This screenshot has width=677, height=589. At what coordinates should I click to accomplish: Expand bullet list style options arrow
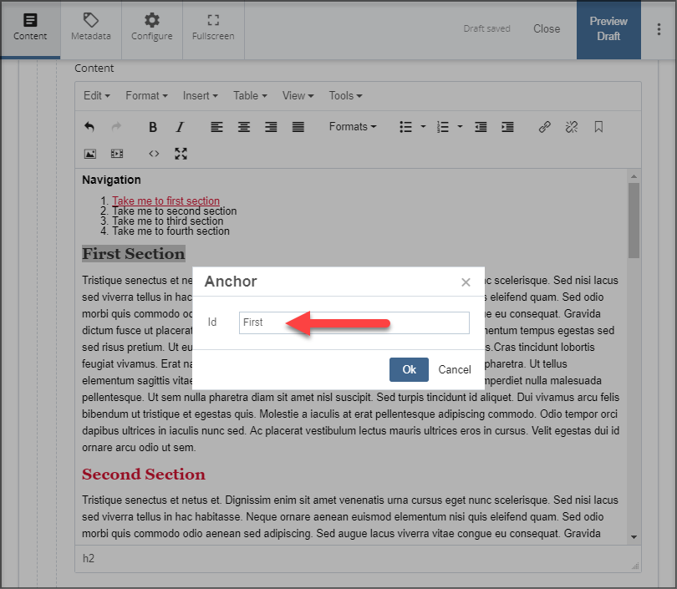[423, 127]
